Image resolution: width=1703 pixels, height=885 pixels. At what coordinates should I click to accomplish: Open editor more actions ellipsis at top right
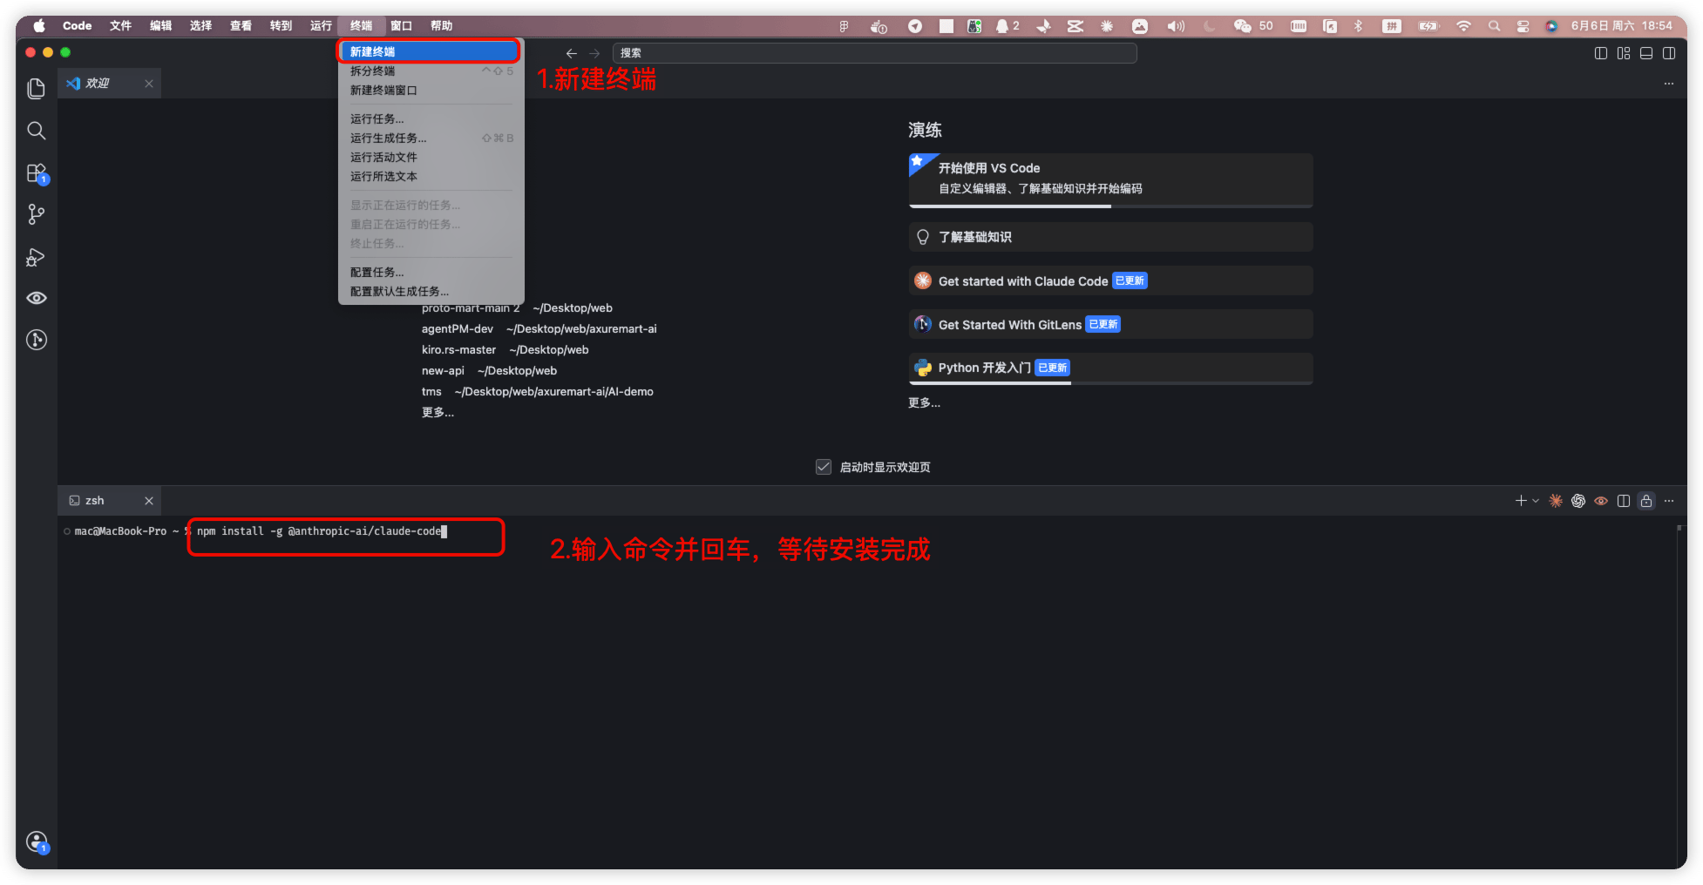tap(1669, 84)
